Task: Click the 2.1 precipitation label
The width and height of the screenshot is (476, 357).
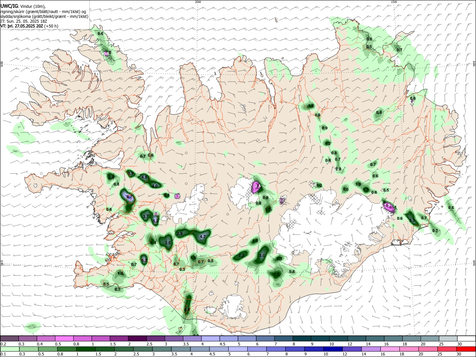Action: point(167,195)
